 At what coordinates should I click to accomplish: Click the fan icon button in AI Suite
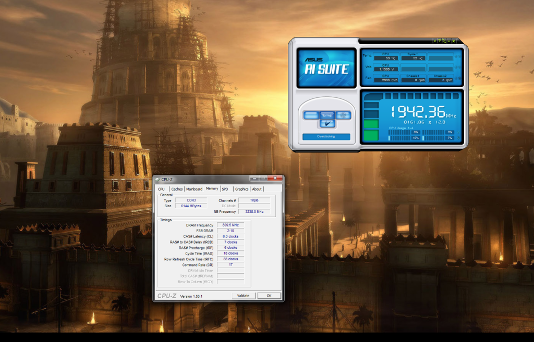[343, 115]
